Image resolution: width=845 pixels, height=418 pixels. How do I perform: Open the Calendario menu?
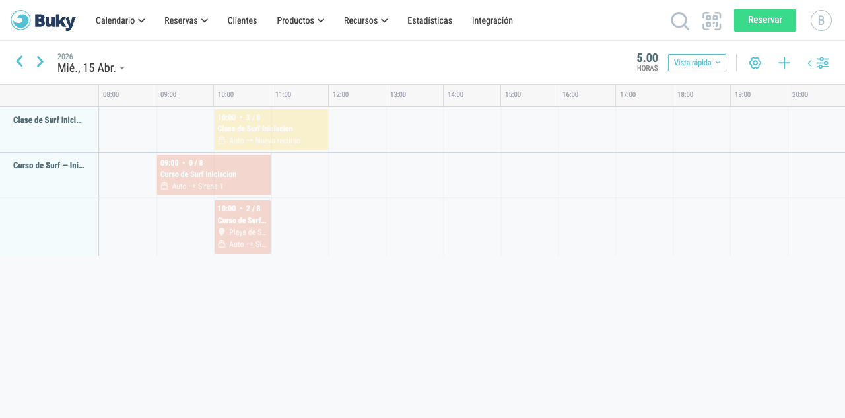click(x=120, y=20)
